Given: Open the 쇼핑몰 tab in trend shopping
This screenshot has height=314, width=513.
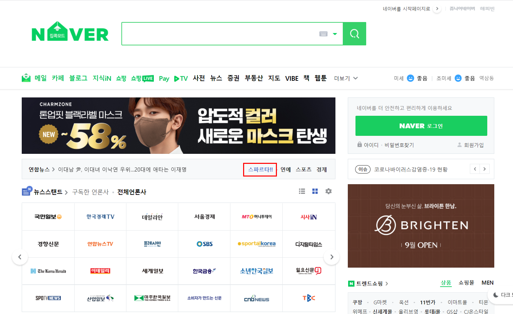Looking at the screenshot, I should pos(466,283).
